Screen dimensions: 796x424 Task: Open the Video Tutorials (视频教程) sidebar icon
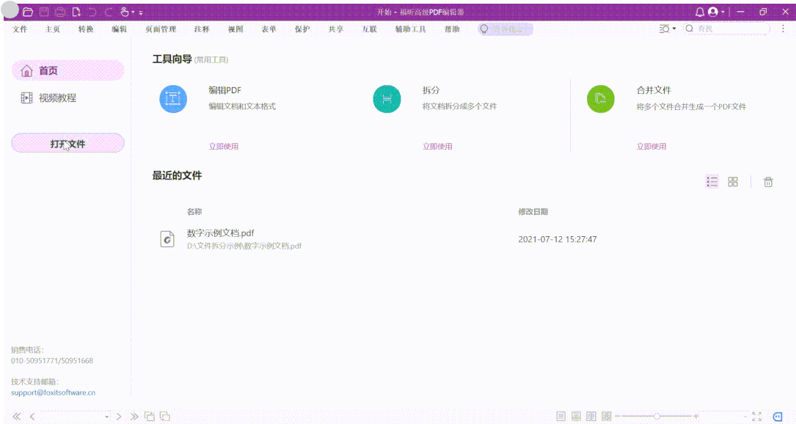click(x=25, y=97)
